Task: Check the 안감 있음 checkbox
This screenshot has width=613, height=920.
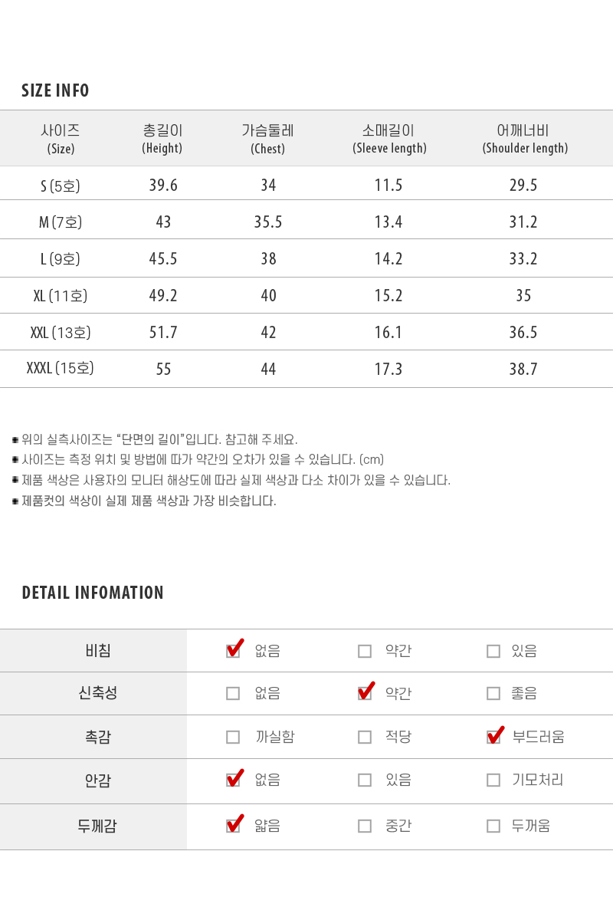Action: 365,780
